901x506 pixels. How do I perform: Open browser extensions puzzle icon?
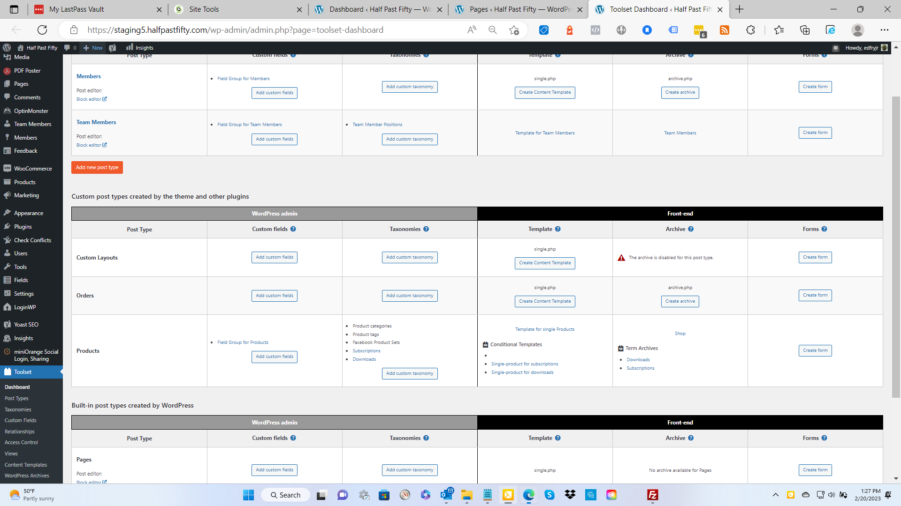coord(750,30)
